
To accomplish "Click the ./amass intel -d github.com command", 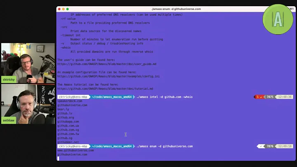I will pos(165,97).
